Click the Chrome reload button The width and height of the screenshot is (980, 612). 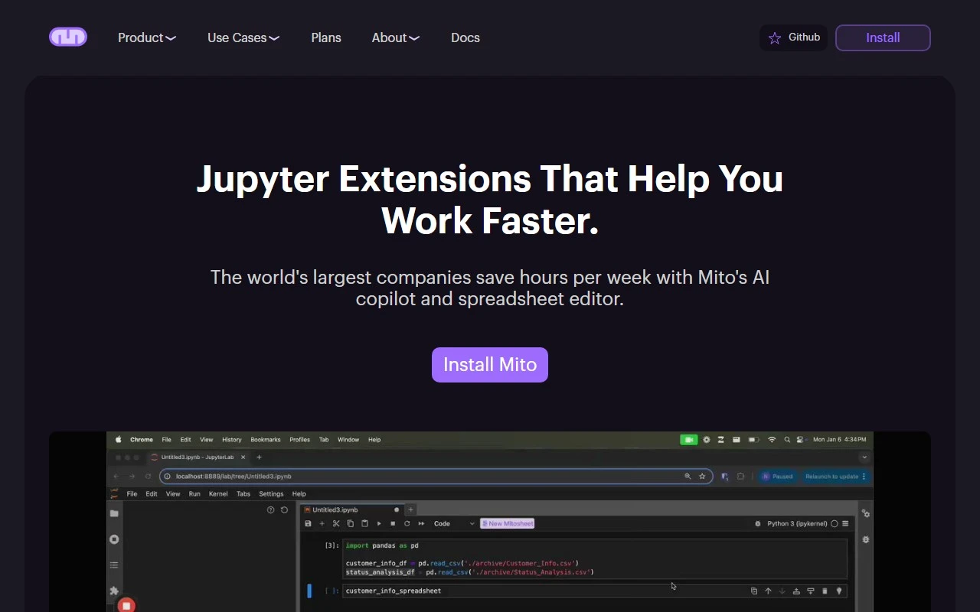click(x=148, y=476)
